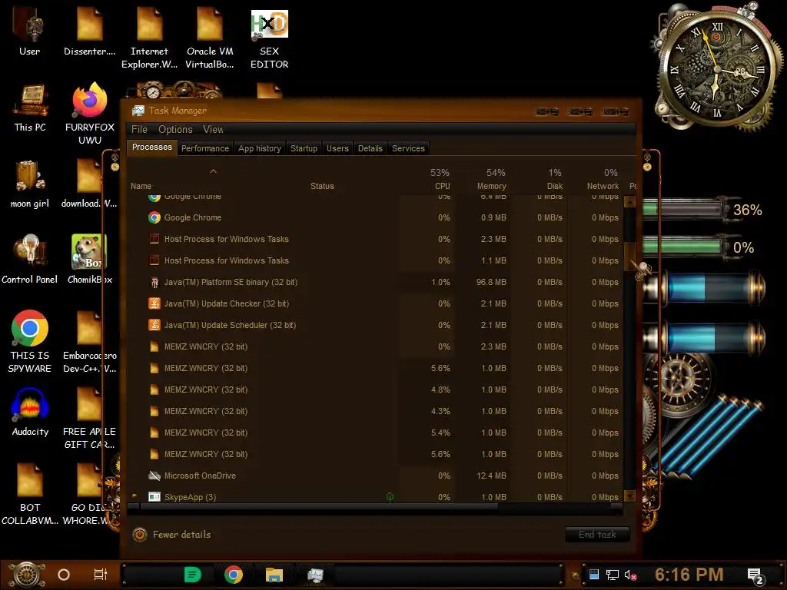Click the End task button
Screen dimensions: 787x590
pyautogui.click(x=597, y=535)
